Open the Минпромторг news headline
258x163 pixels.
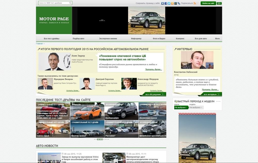142,159
